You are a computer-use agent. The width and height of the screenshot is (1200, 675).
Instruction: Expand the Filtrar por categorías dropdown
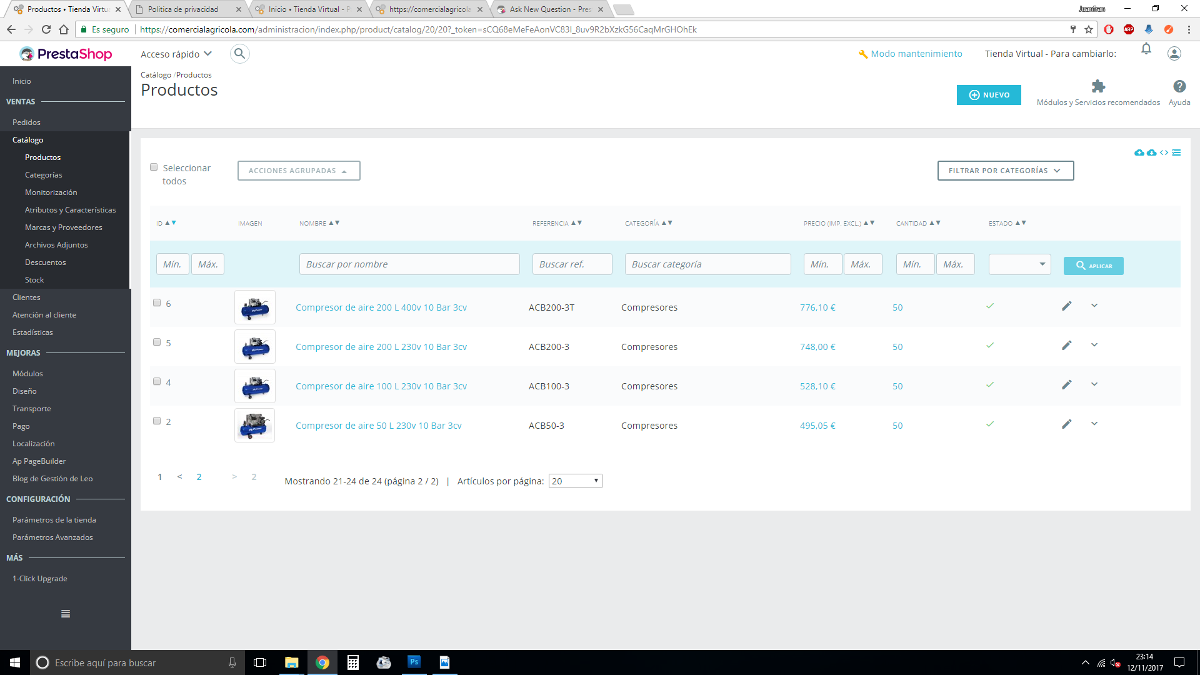1005,171
